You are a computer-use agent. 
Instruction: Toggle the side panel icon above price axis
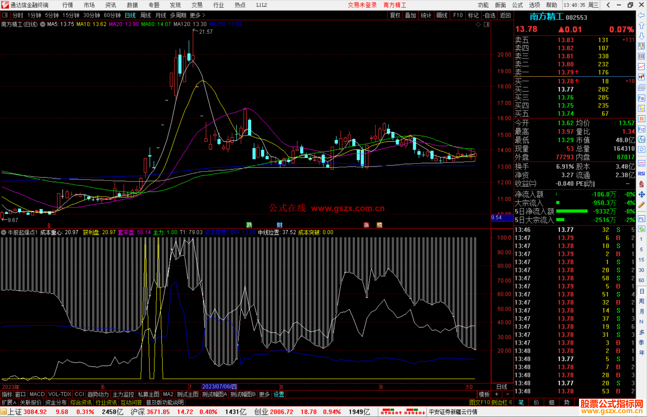pyautogui.click(x=486, y=25)
